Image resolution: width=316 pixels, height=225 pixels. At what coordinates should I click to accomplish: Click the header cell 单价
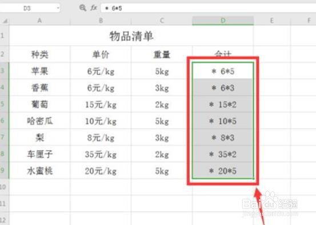[101, 54]
